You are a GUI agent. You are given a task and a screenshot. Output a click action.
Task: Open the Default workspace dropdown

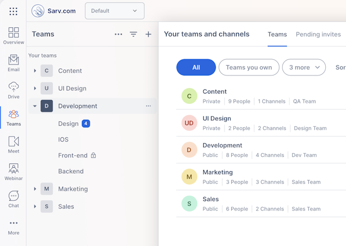tap(115, 10)
